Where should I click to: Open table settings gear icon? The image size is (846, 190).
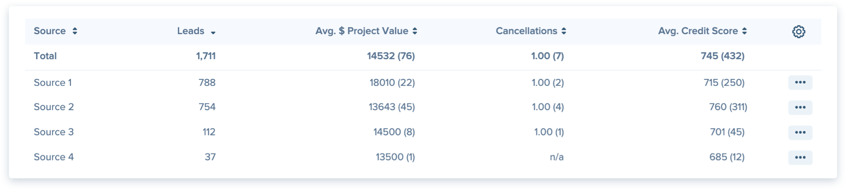point(798,32)
